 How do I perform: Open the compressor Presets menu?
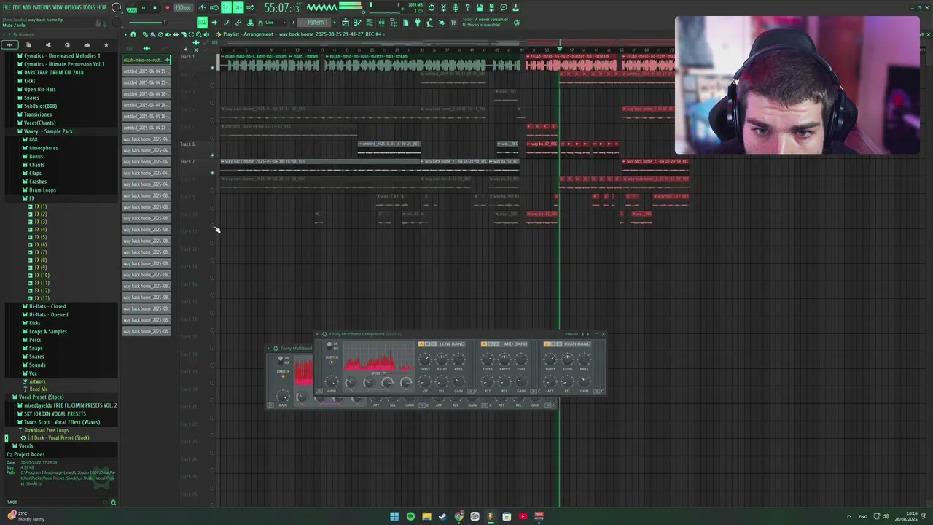point(571,334)
